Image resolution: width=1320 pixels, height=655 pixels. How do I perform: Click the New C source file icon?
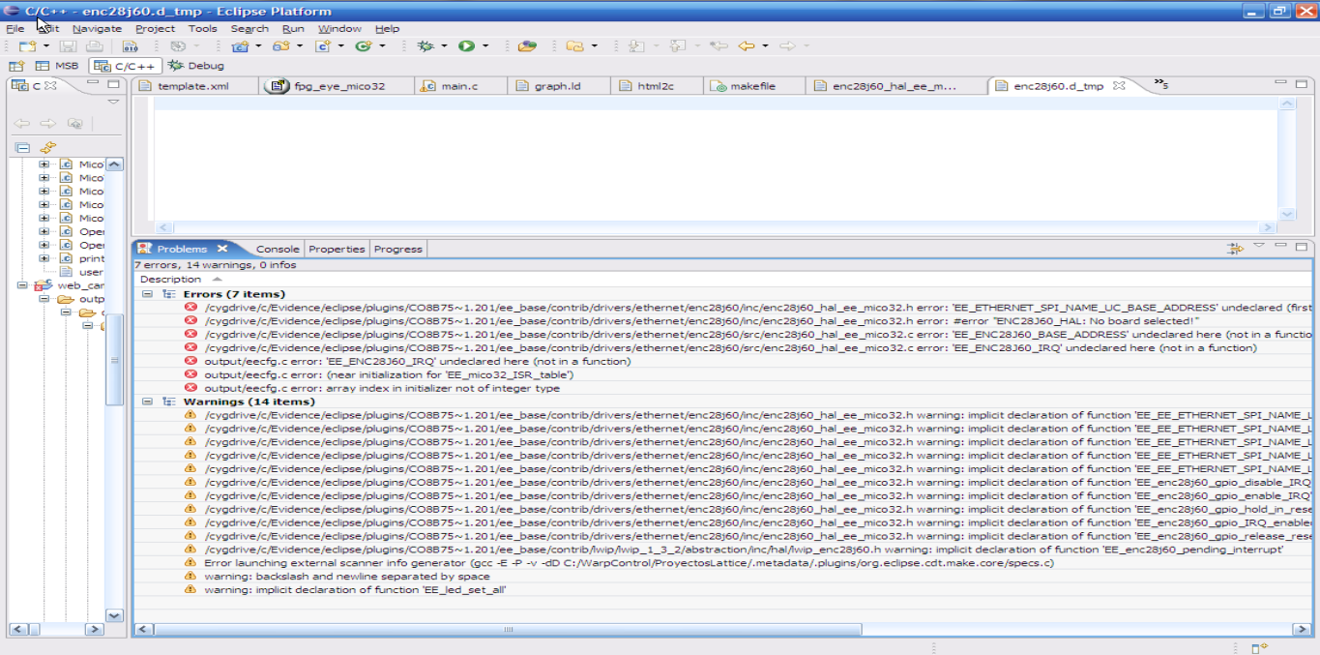click(322, 45)
